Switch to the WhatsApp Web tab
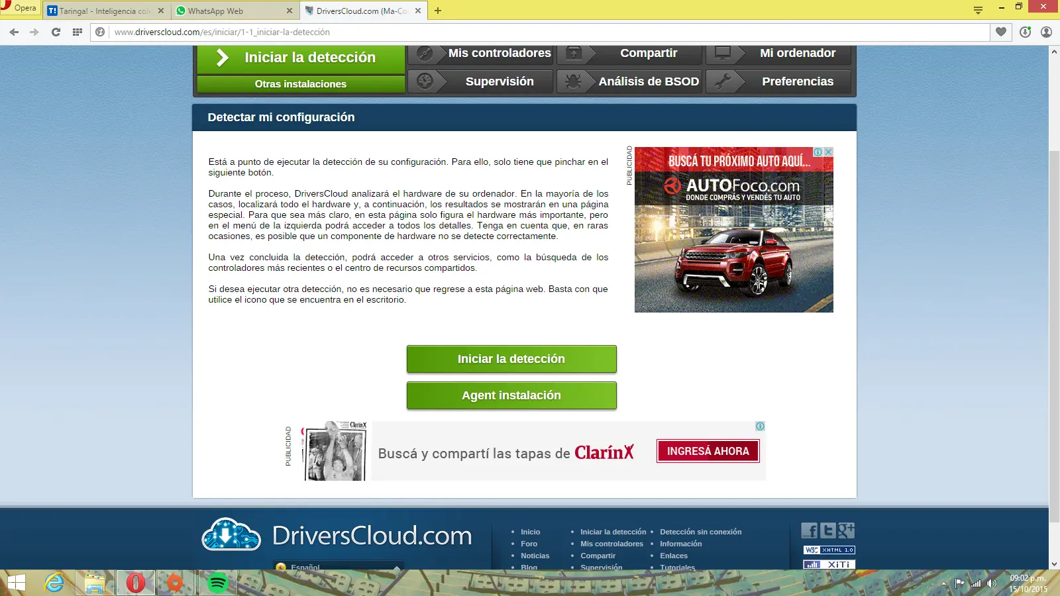1060x596 pixels. click(x=233, y=11)
